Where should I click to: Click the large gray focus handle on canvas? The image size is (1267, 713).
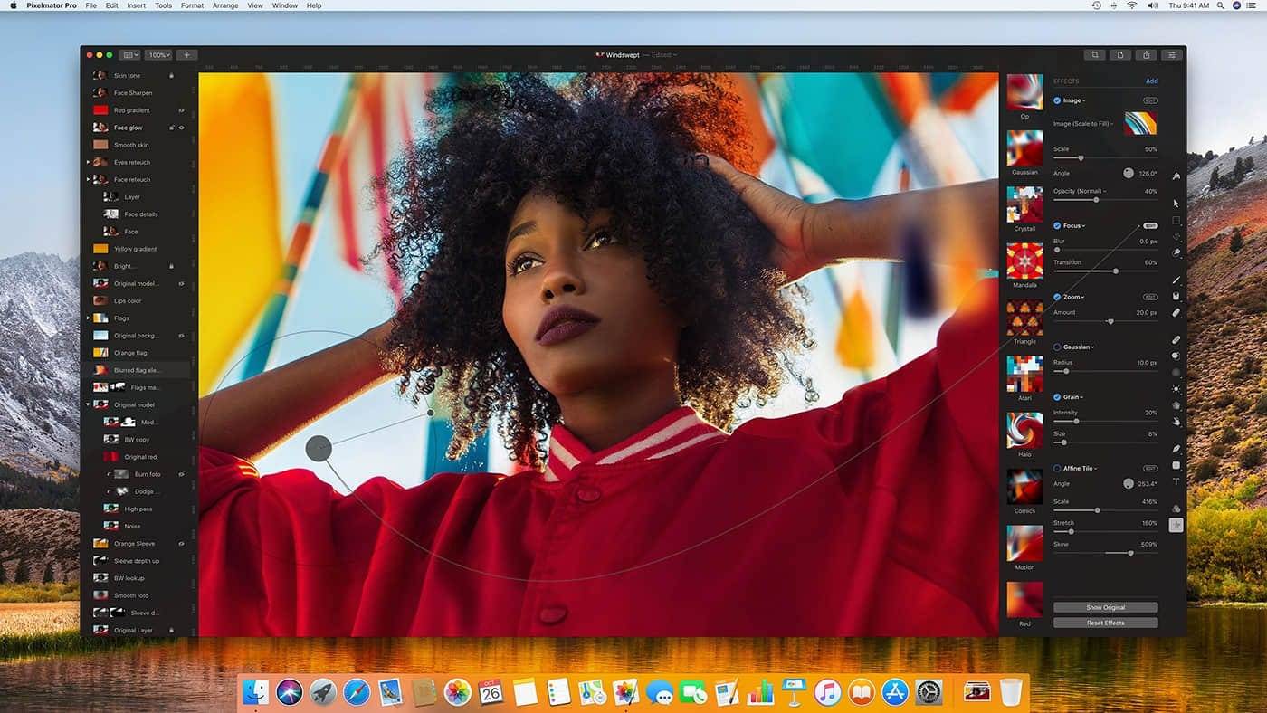coord(319,448)
